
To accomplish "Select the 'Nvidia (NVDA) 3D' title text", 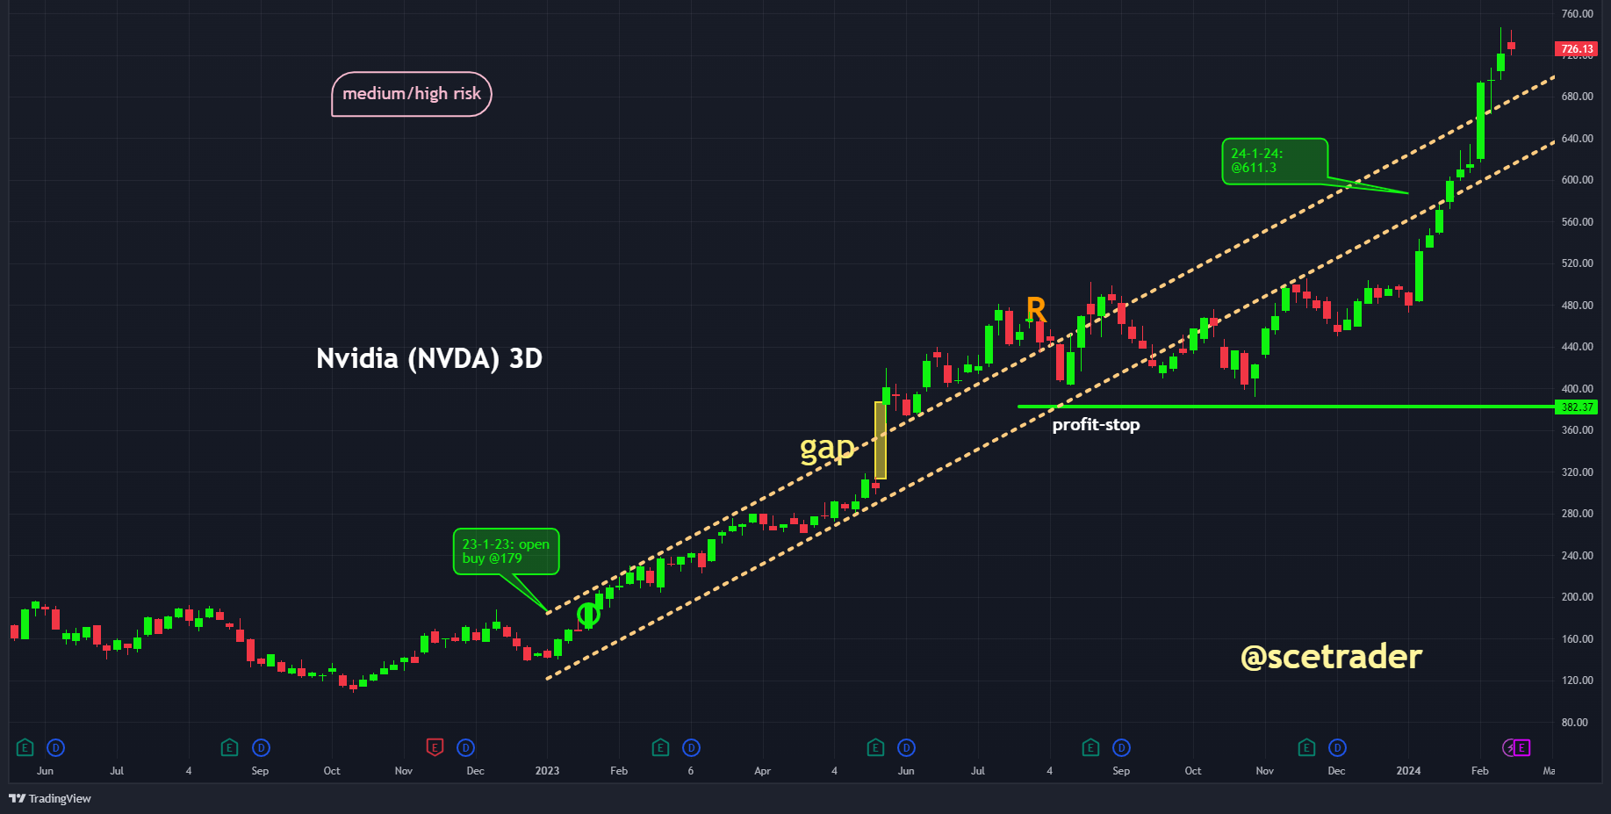I will pos(429,358).
